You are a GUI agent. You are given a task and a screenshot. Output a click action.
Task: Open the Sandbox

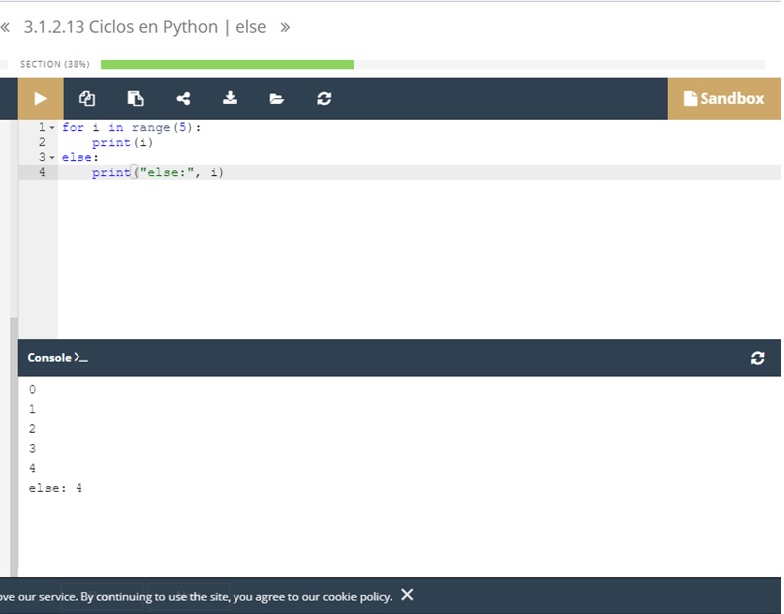[723, 98]
